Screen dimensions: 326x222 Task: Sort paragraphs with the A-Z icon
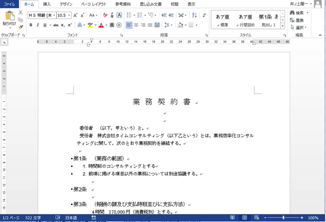tap(194, 15)
